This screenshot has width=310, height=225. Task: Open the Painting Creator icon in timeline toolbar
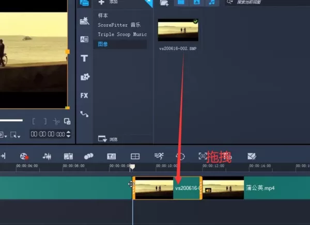[252, 156]
